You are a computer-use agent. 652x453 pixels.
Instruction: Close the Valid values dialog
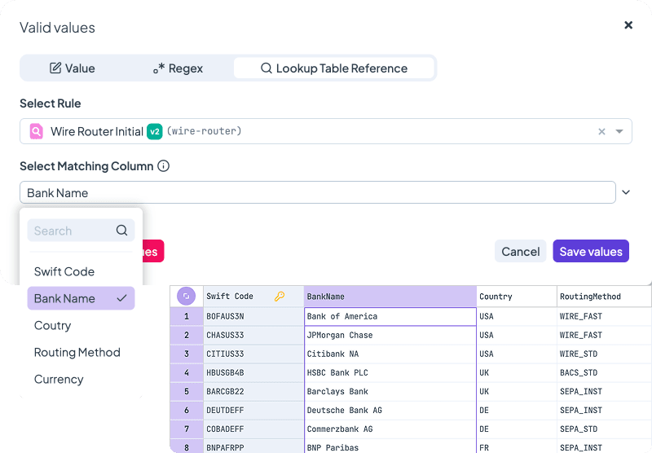(628, 25)
